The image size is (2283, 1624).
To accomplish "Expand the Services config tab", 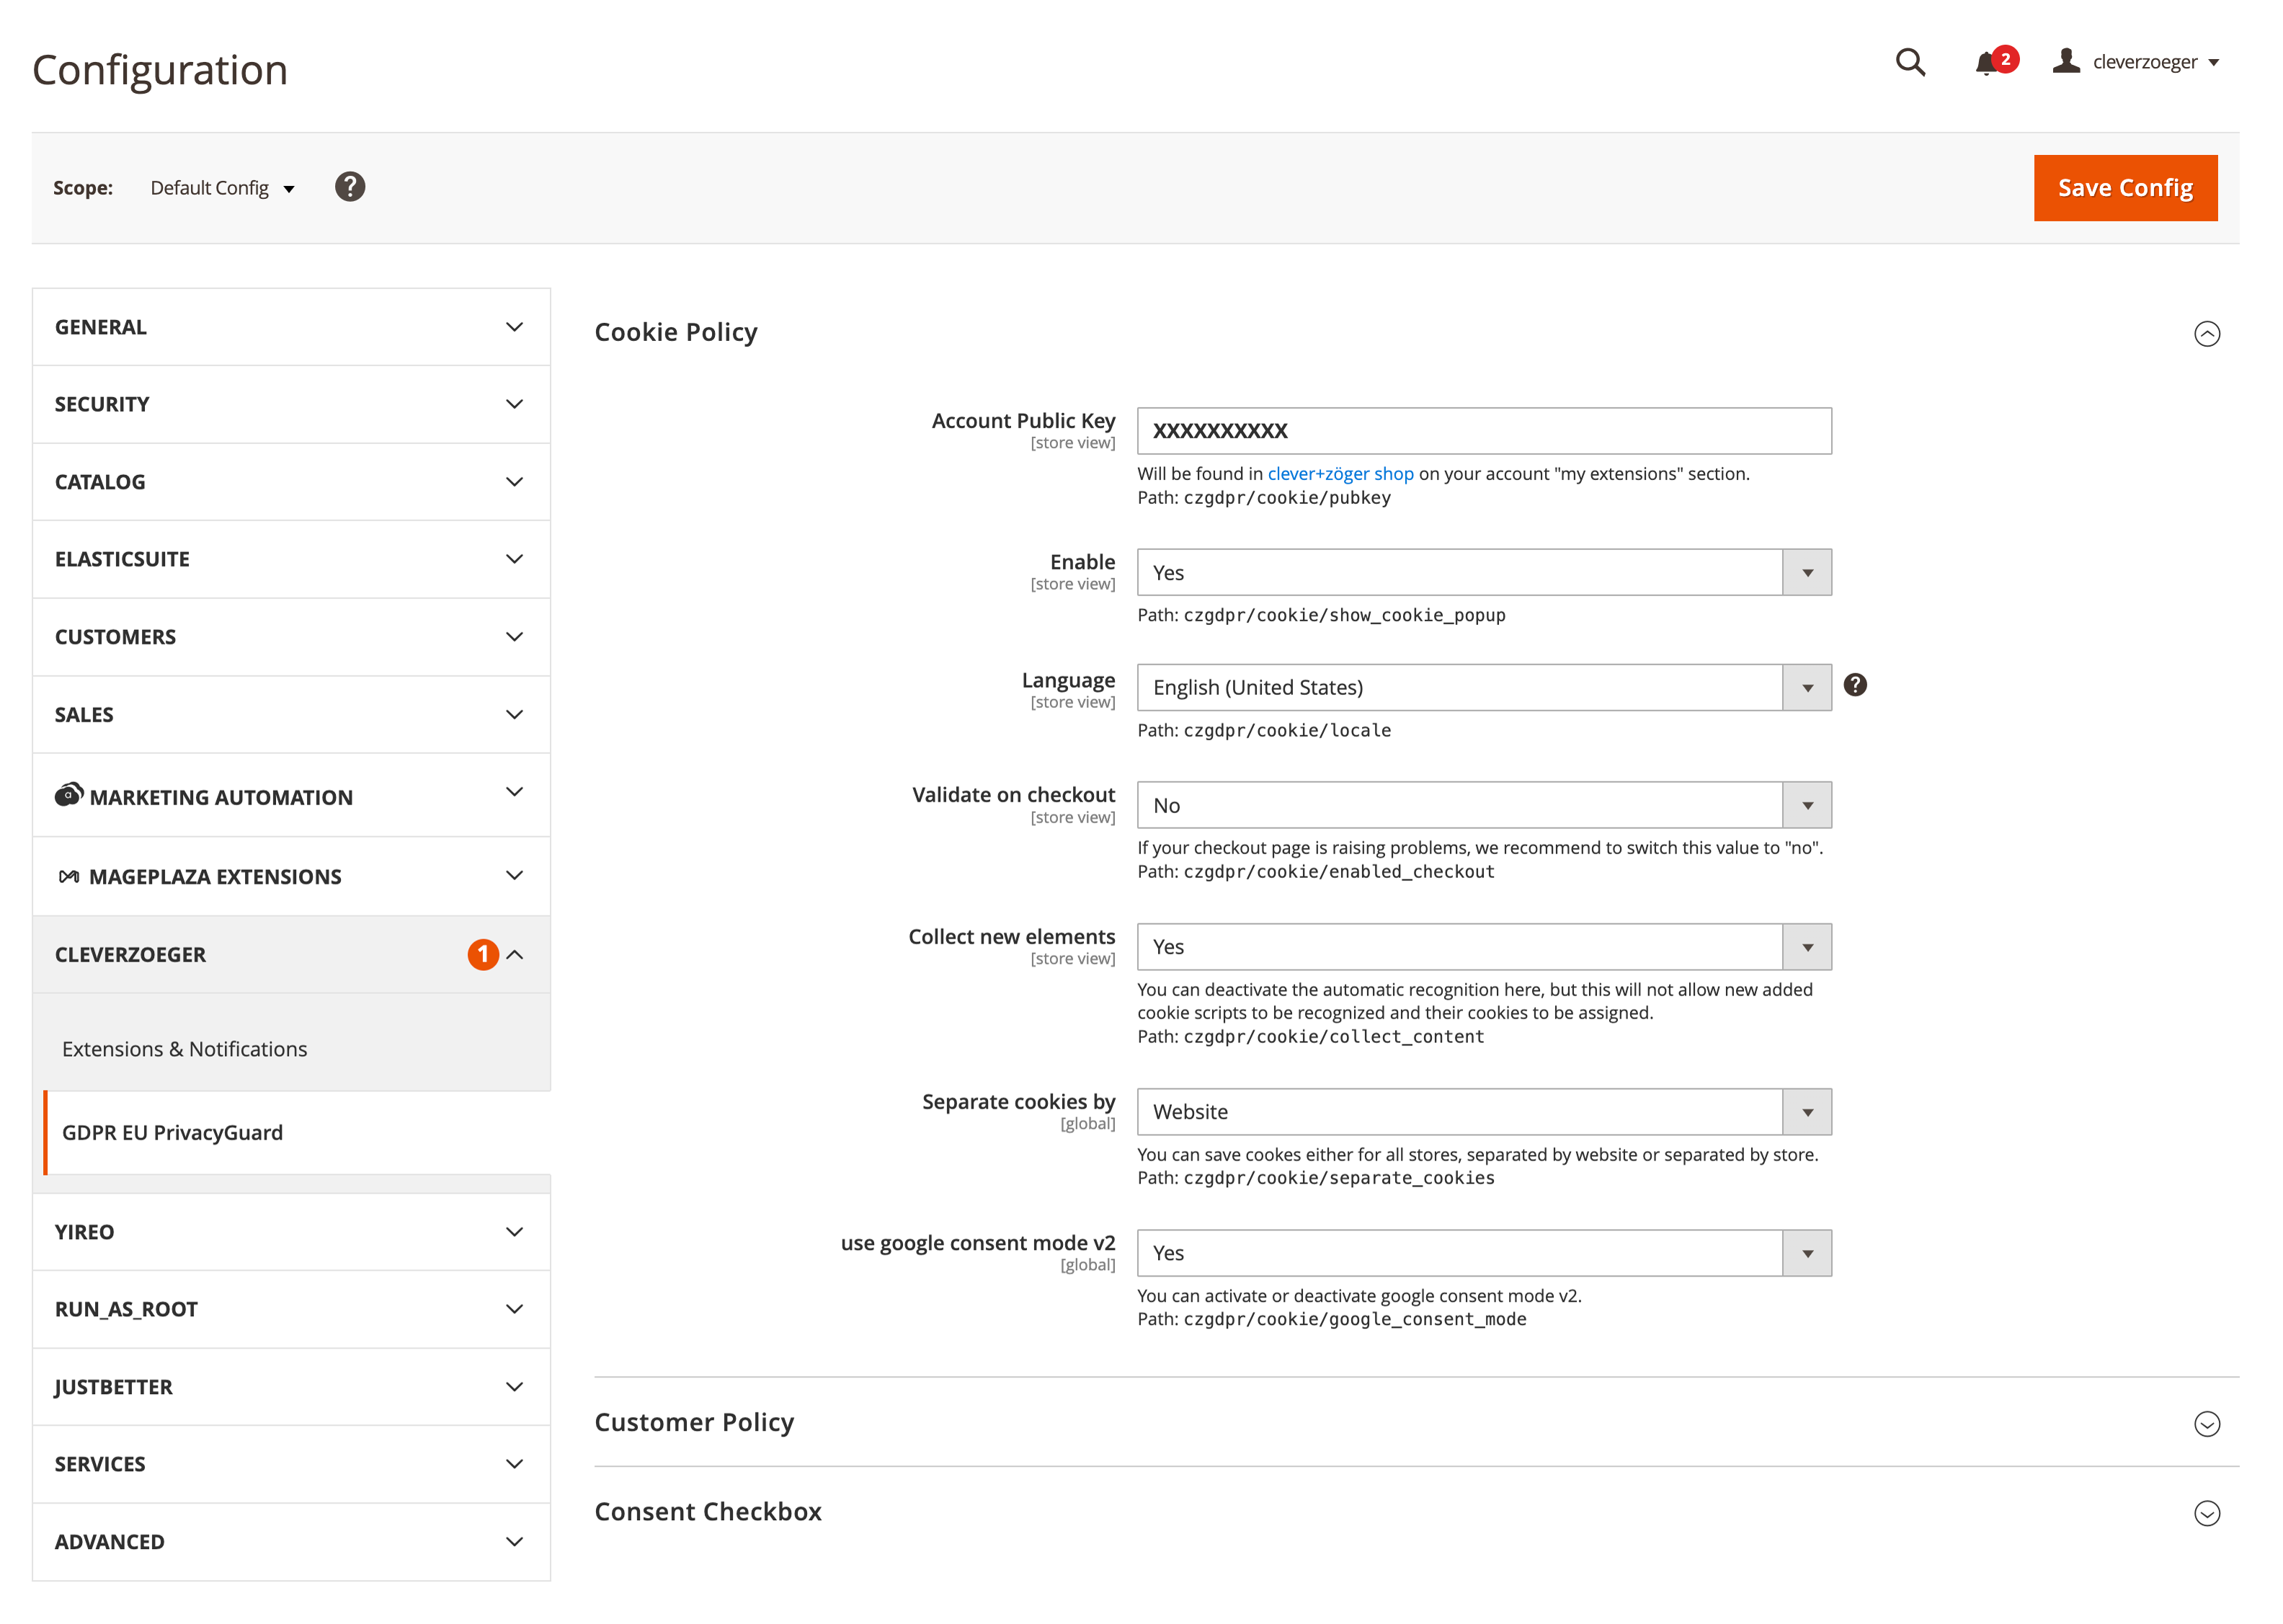I will (x=291, y=1464).
